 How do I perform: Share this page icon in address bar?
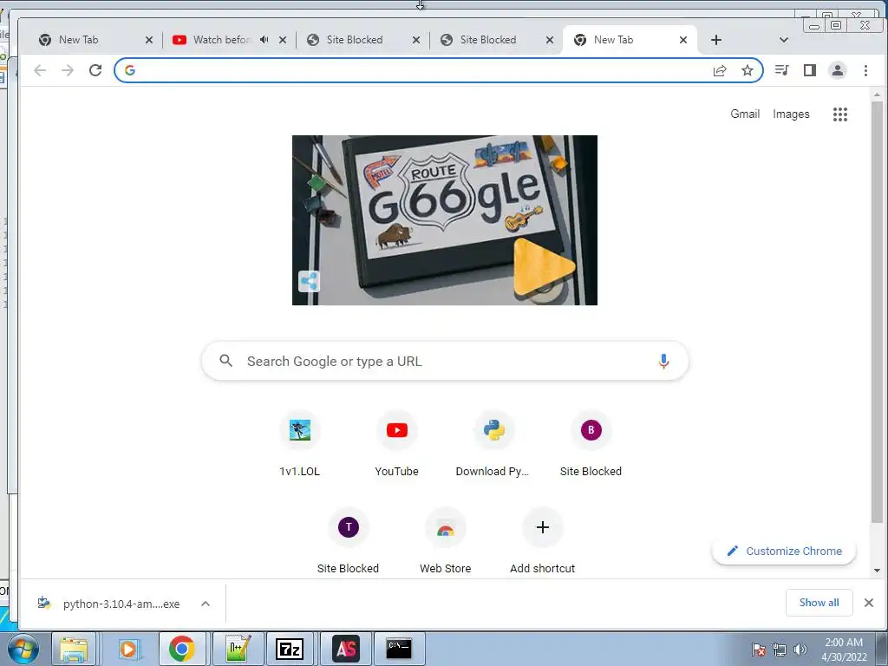coord(720,70)
